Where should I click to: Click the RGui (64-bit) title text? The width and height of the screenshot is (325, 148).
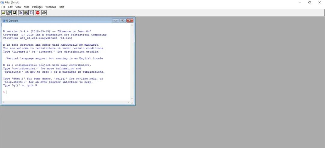[12, 2]
